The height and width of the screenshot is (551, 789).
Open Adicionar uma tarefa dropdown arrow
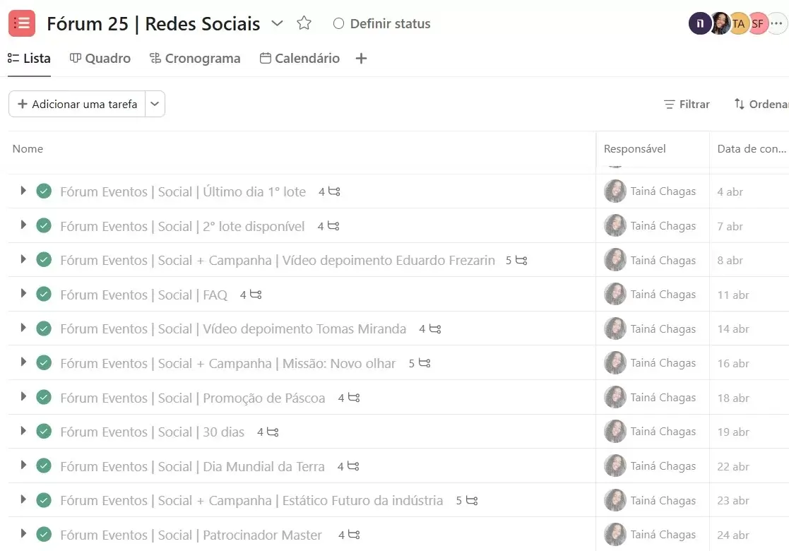(x=155, y=104)
